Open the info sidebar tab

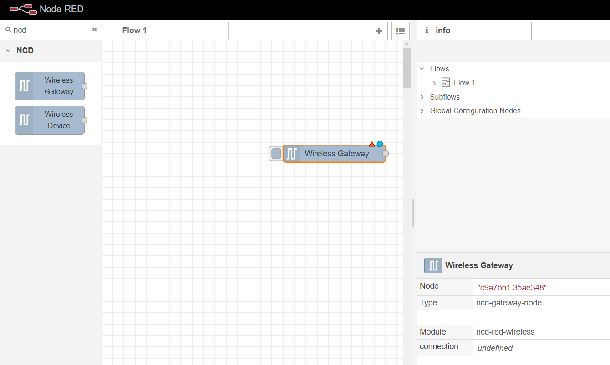coord(475,30)
